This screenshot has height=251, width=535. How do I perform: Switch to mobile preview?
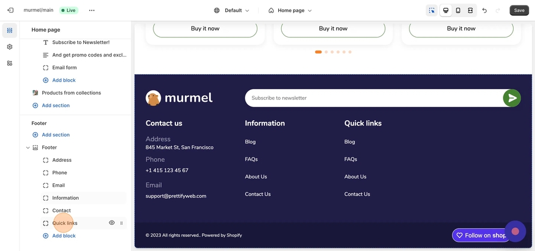[458, 10]
